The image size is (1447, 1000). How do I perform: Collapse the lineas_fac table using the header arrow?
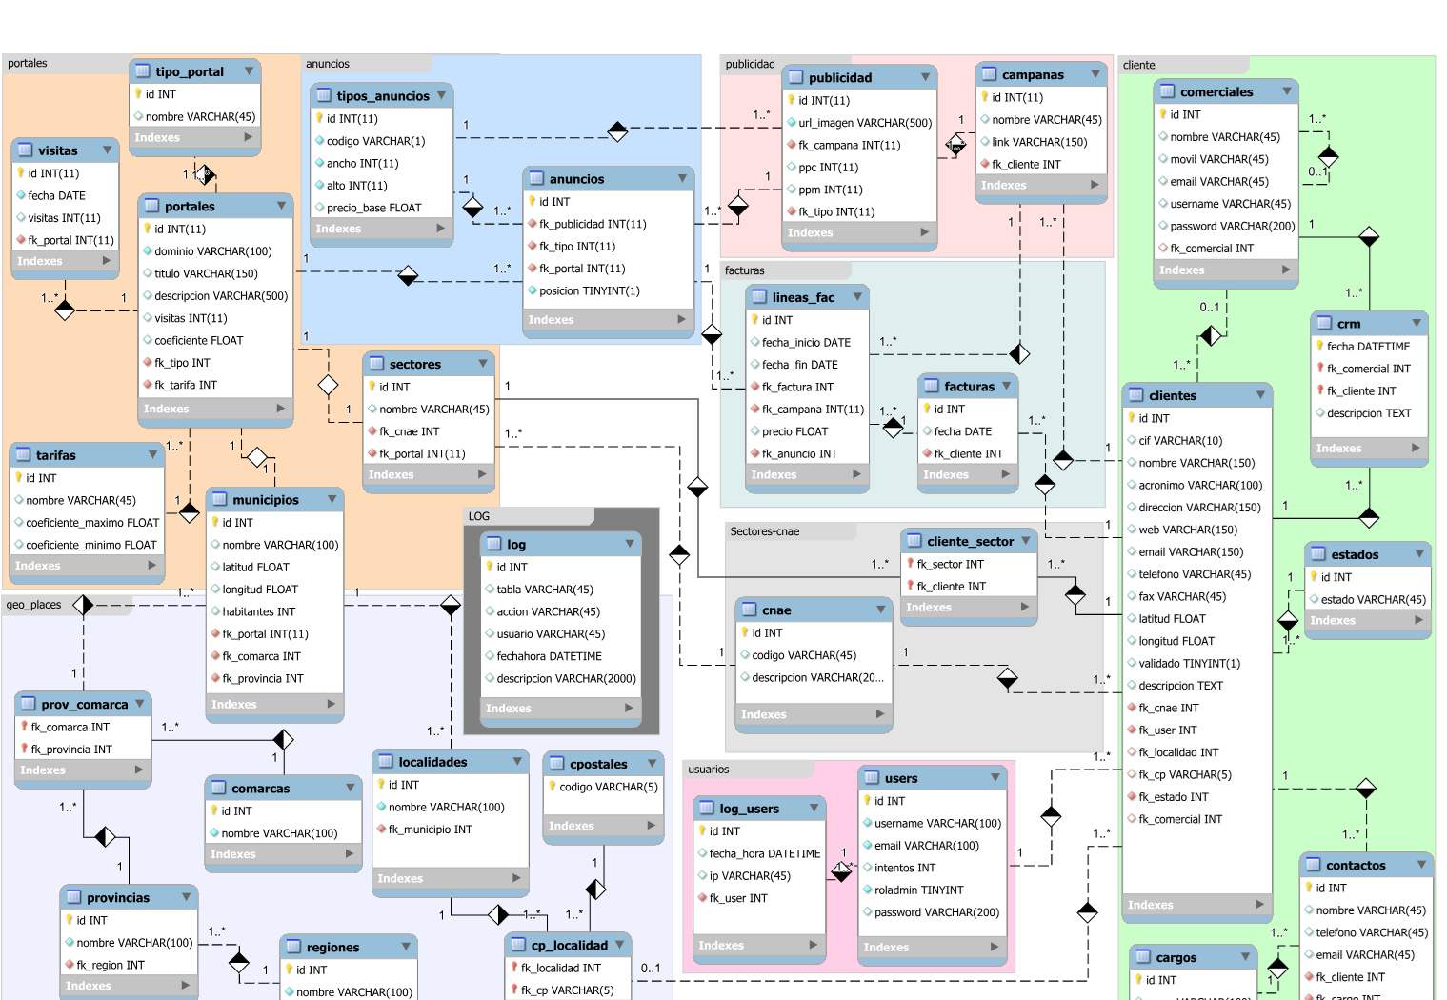(x=857, y=297)
